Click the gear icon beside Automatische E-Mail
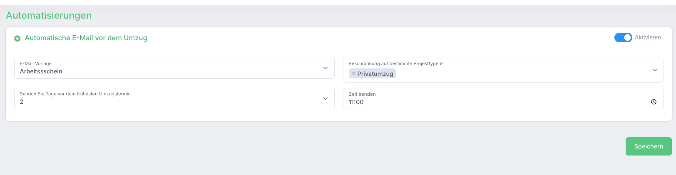The width and height of the screenshot is (676, 175). pos(17,38)
